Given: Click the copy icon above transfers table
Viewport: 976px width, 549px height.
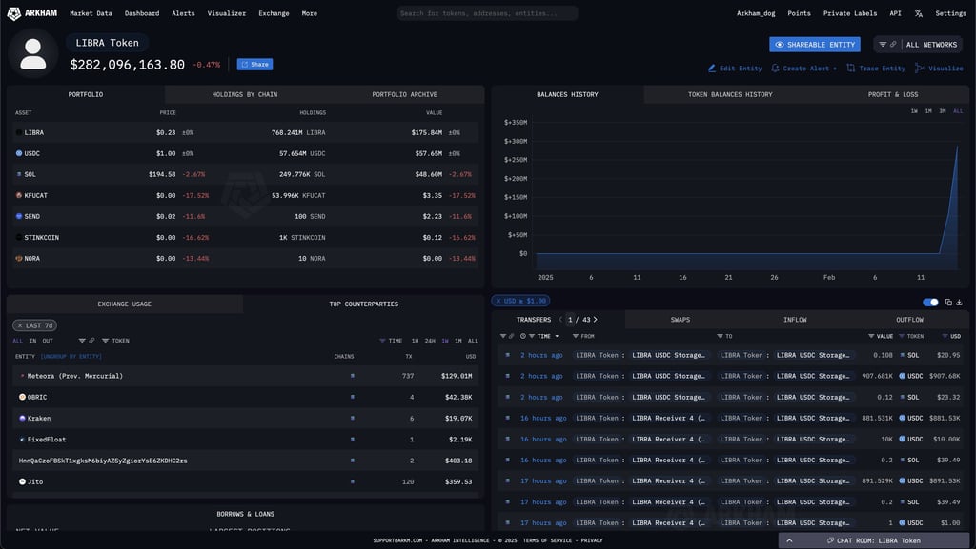Looking at the screenshot, I should tap(948, 302).
